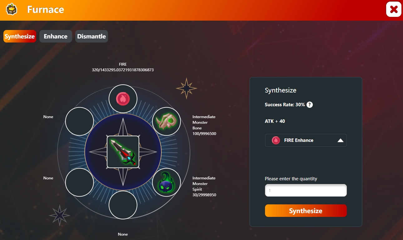
Task: Click the FIRE quantity label above the wheel
Action: (123, 67)
